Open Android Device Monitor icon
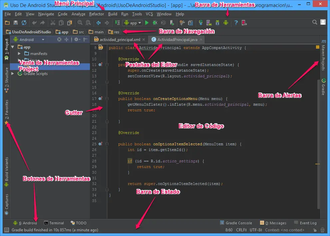The width and height of the screenshot is (330, 236). (226, 23)
